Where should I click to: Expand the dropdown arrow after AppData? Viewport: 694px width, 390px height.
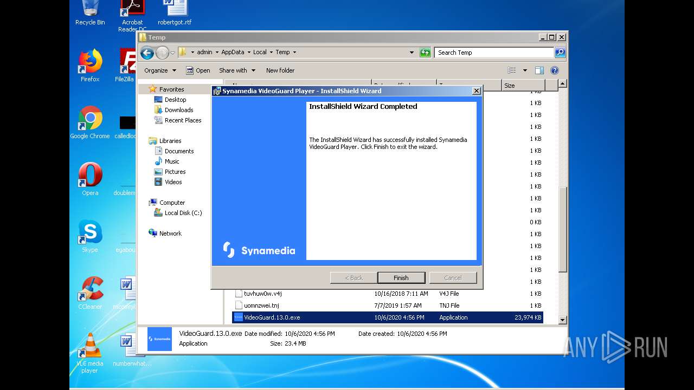coord(248,53)
